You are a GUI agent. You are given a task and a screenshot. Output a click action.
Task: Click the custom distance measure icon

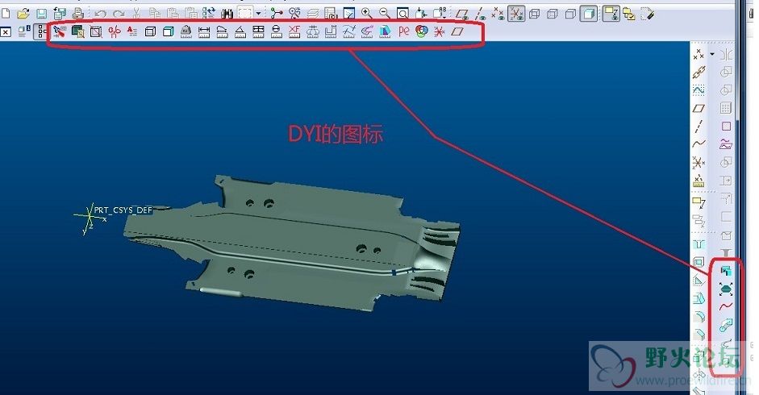pos(204,32)
